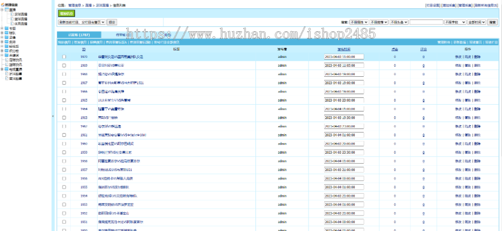This screenshot has width=502, height=231.
Task: Click the 足球直播 breadcrumb link
Action: click(103, 6)
